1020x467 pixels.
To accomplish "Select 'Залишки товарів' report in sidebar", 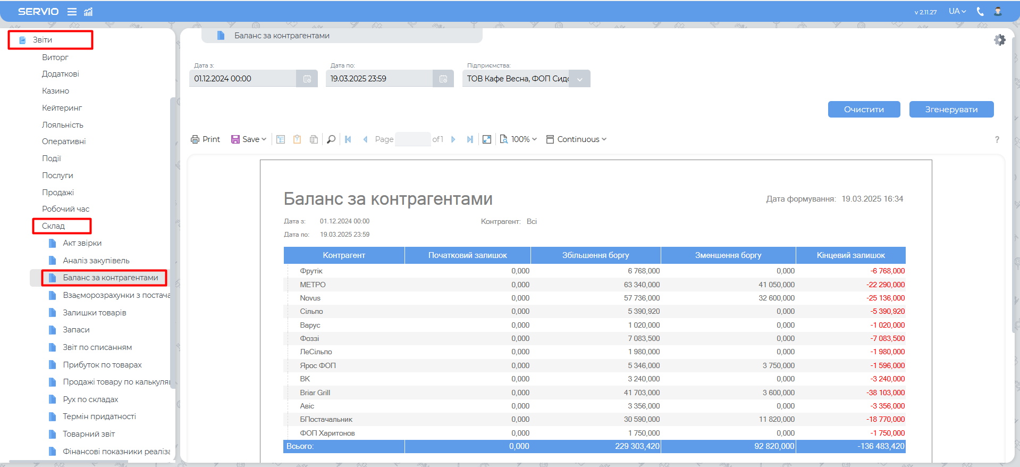I will (95, 313).
